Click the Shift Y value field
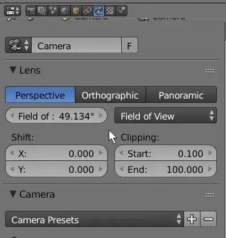The width and height of the screenshot is (226, 238). (x=57, y=169)
